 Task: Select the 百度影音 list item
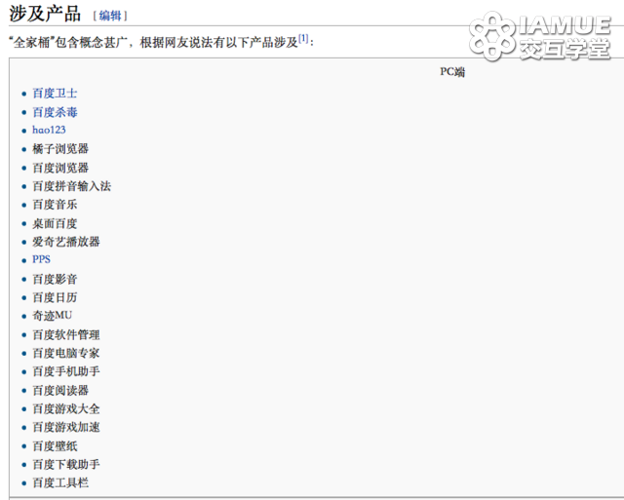point(55,279)
